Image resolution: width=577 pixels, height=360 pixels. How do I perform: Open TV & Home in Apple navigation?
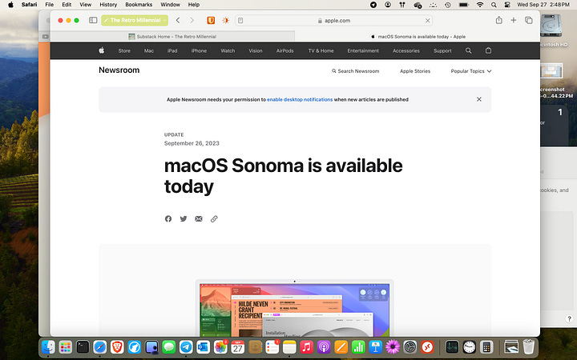321,50
